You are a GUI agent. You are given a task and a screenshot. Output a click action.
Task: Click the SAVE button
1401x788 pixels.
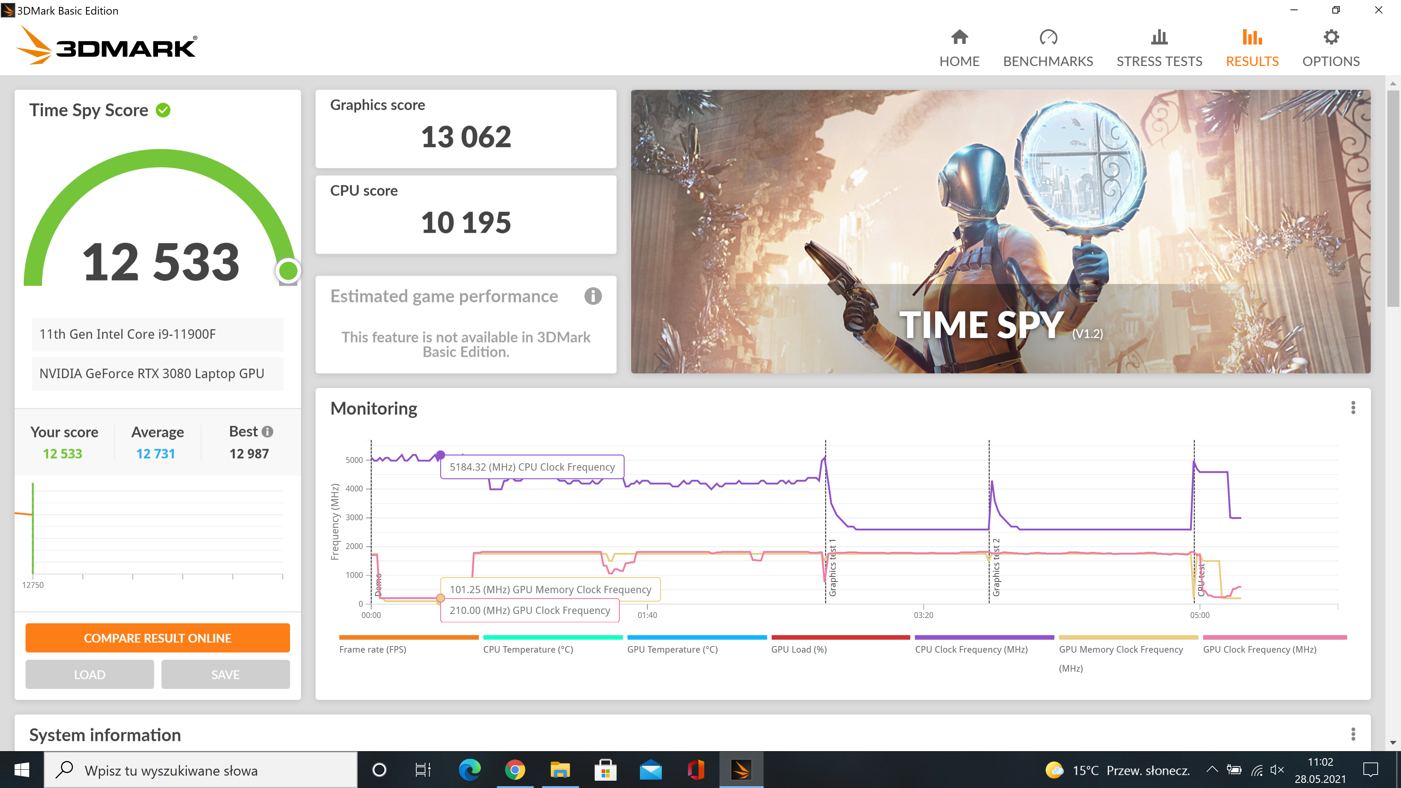pyautogui.click(x=226, y=674)
